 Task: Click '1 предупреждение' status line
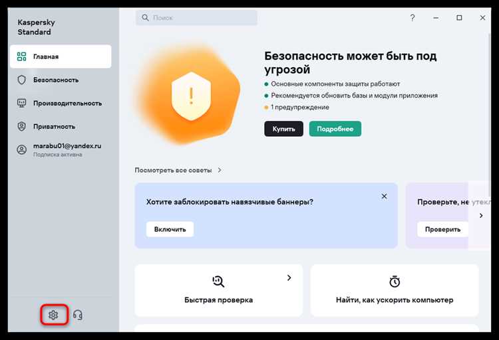(x=300, y=107)
